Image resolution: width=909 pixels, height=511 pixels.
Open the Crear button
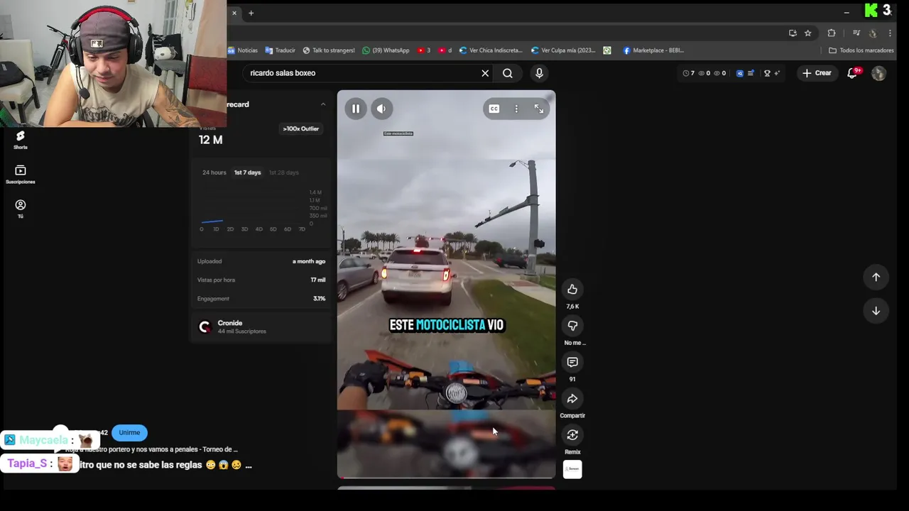point(817,73)
